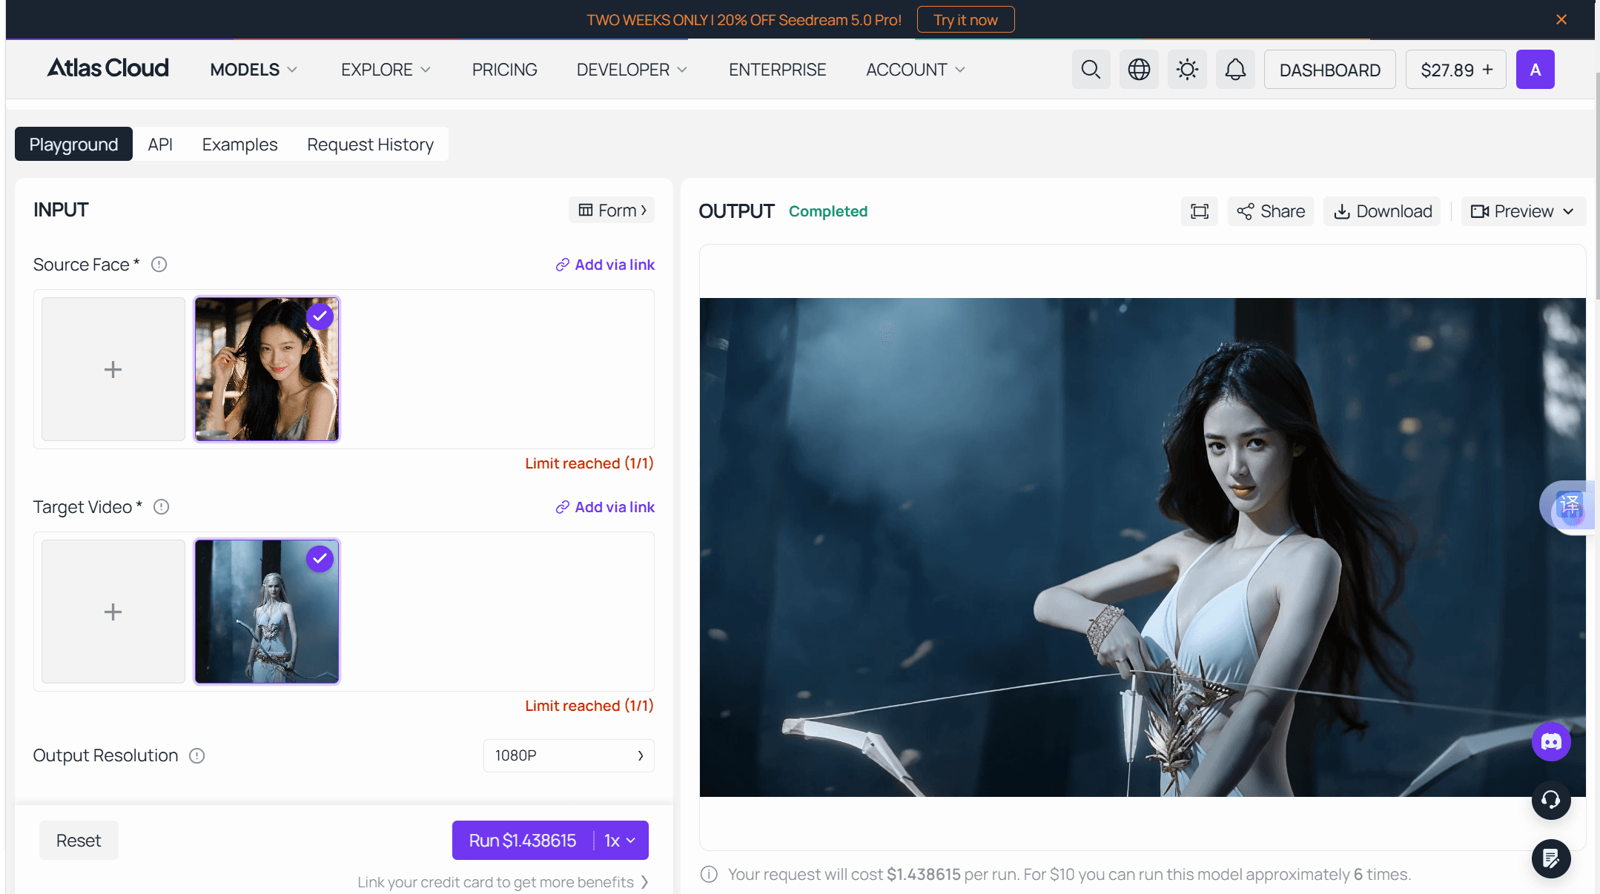Open the 1x run count dropdown
Image resolution: width=1600 pixels, height=894 pixels.
tap(621, 841)
